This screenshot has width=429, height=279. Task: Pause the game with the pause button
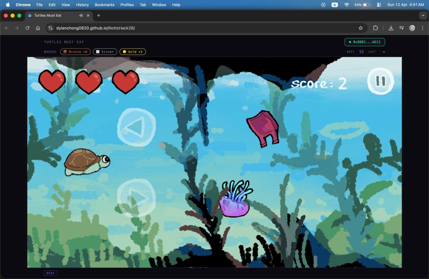(x=380, y=81)
